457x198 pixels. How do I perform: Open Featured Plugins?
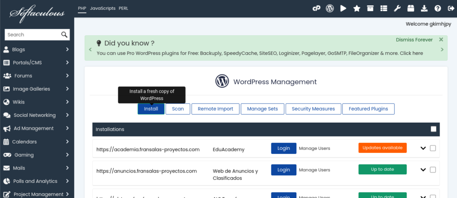[368, 109]
